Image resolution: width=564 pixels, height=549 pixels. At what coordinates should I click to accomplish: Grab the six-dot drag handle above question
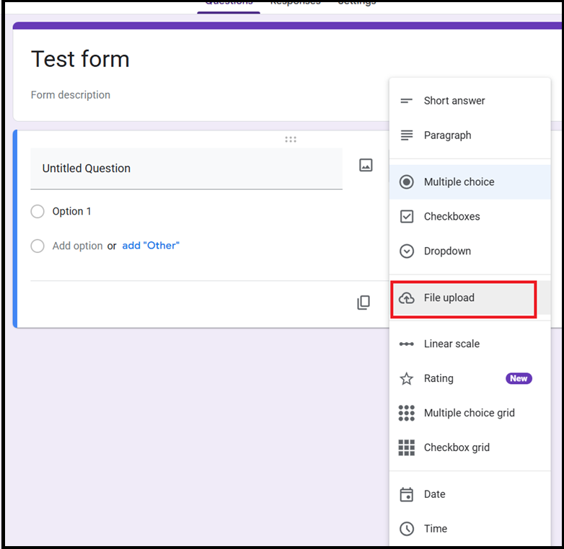(x=291, y=139)
